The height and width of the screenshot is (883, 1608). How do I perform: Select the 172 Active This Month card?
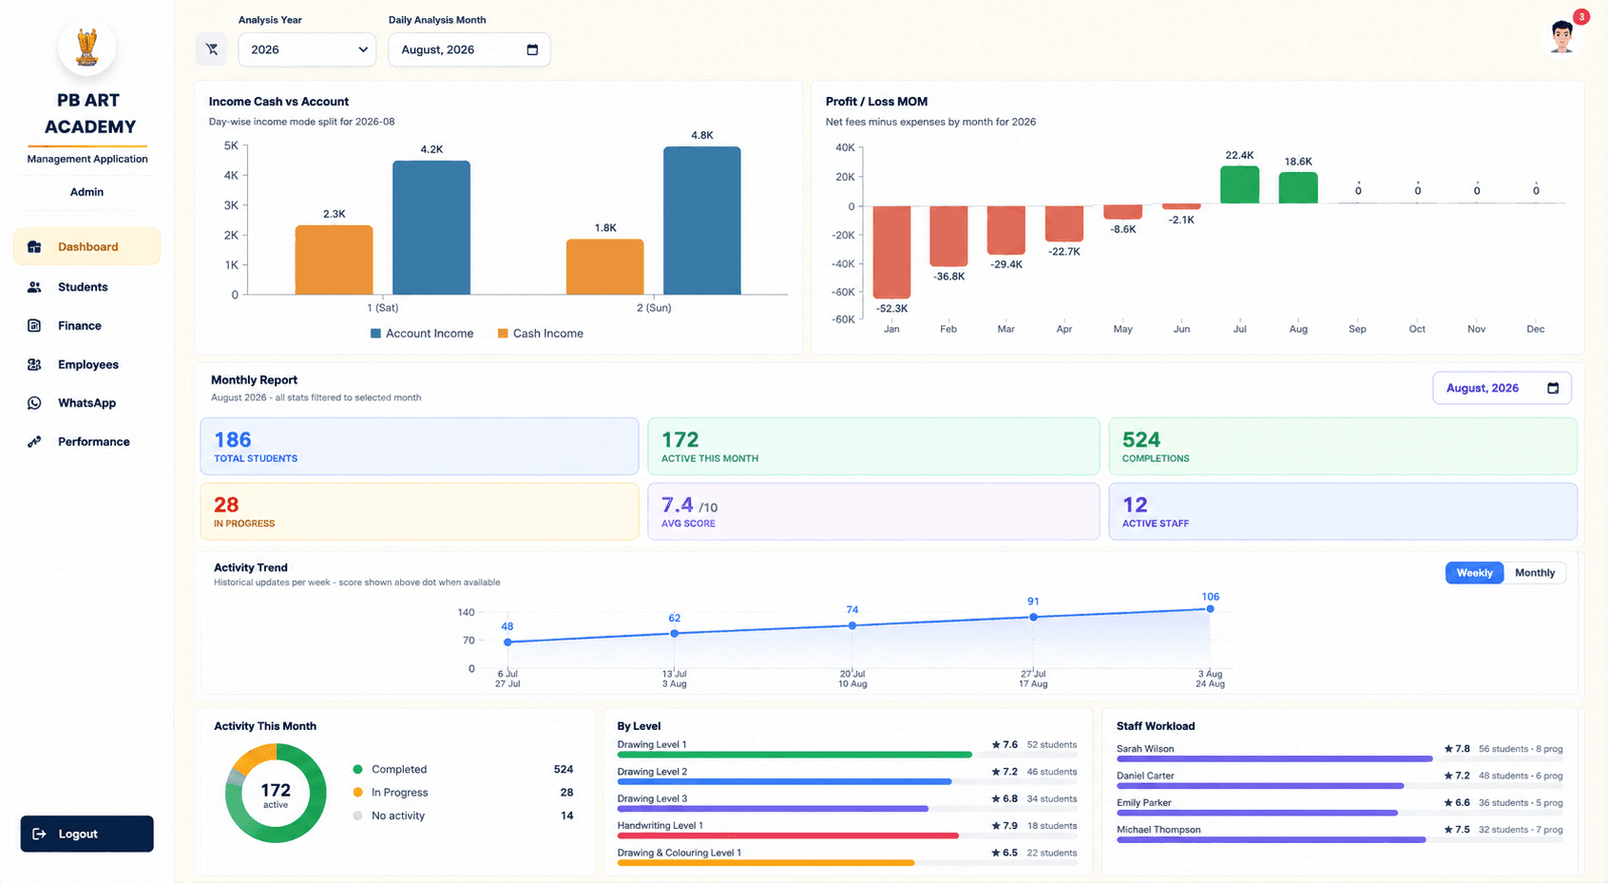pyautogui.click(x=873, y=447)
